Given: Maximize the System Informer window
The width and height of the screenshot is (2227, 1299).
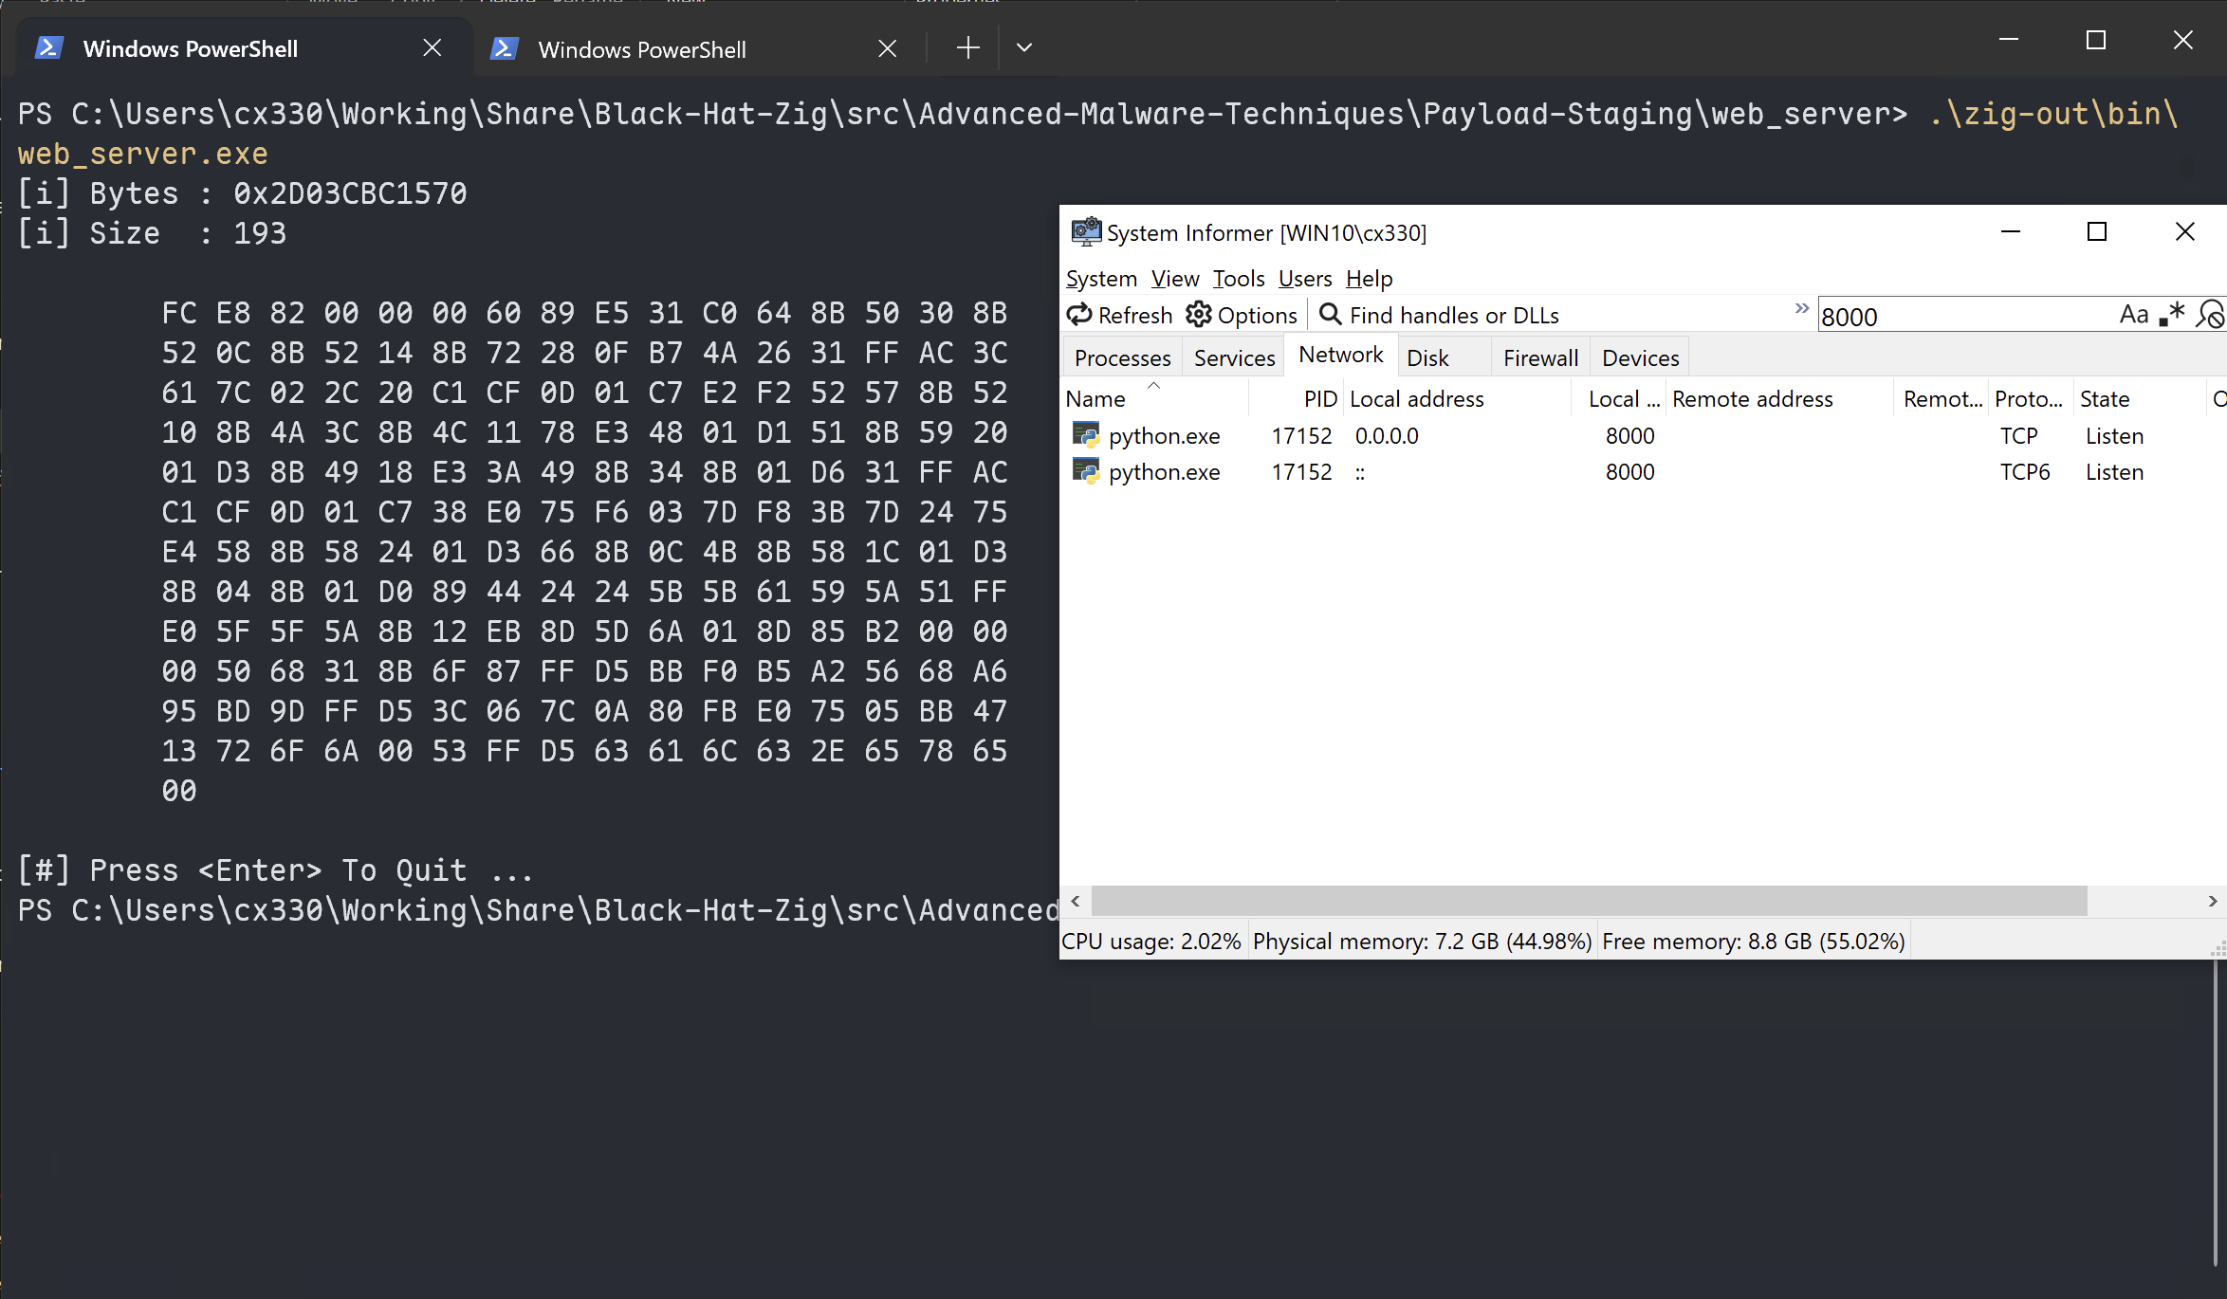Looking at the screenshot, I should point(2097,232).
